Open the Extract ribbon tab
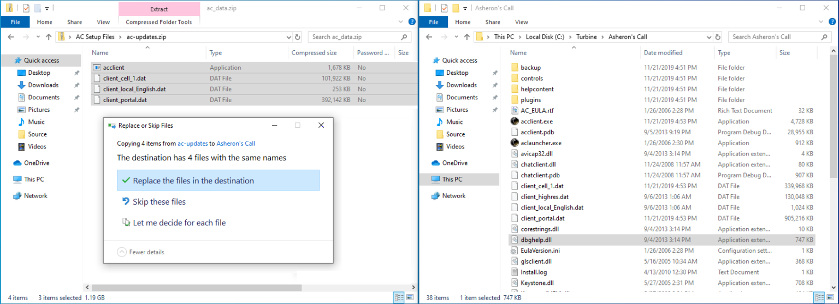The height and width of the screenshot is (304, 839). click(158, 9)
